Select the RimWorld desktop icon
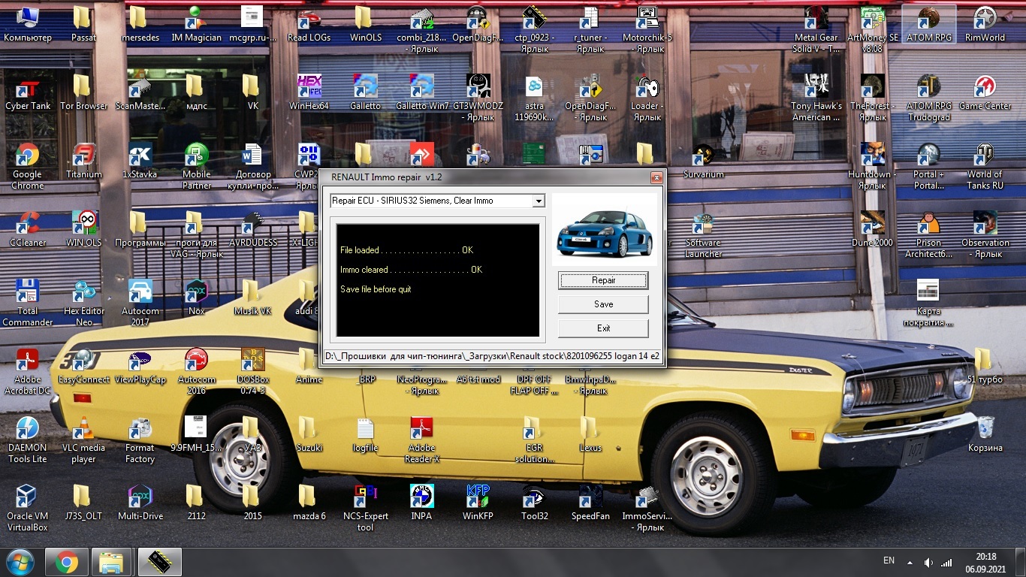The width and height of the screenshot is (1026, 577). pyautogui.click(x=985, y=24)
